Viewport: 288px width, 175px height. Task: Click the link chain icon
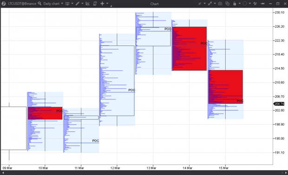click(210, 4)
